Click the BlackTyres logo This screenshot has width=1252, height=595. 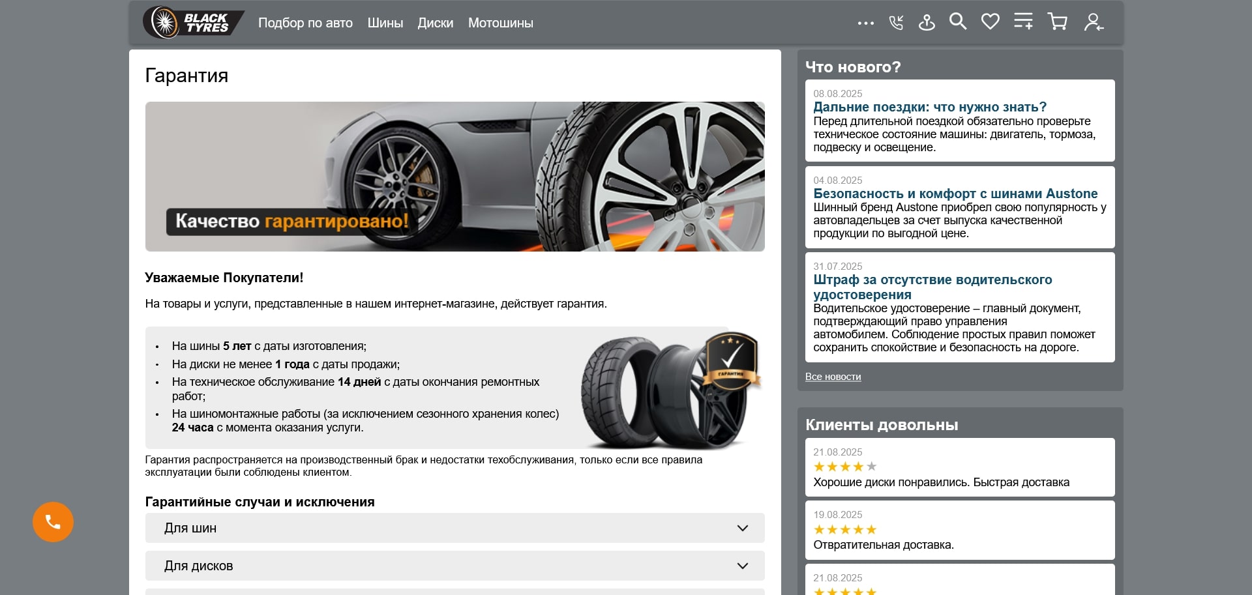tap(194, 22)
